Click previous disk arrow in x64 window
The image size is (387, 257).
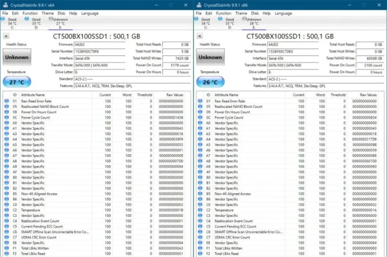coord(6,36)
